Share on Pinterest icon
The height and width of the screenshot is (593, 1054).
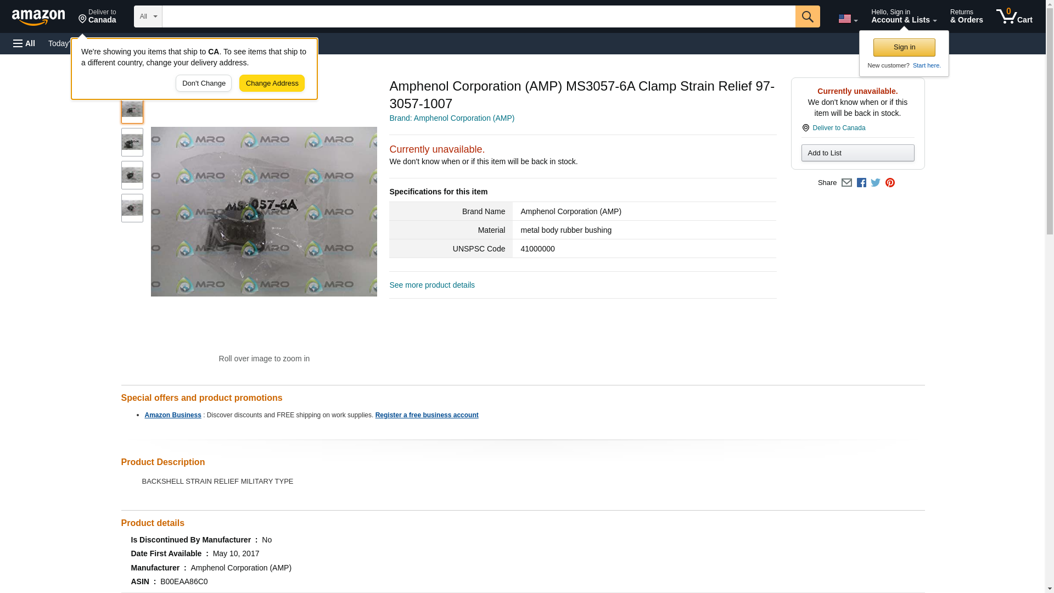pos(890,183)
